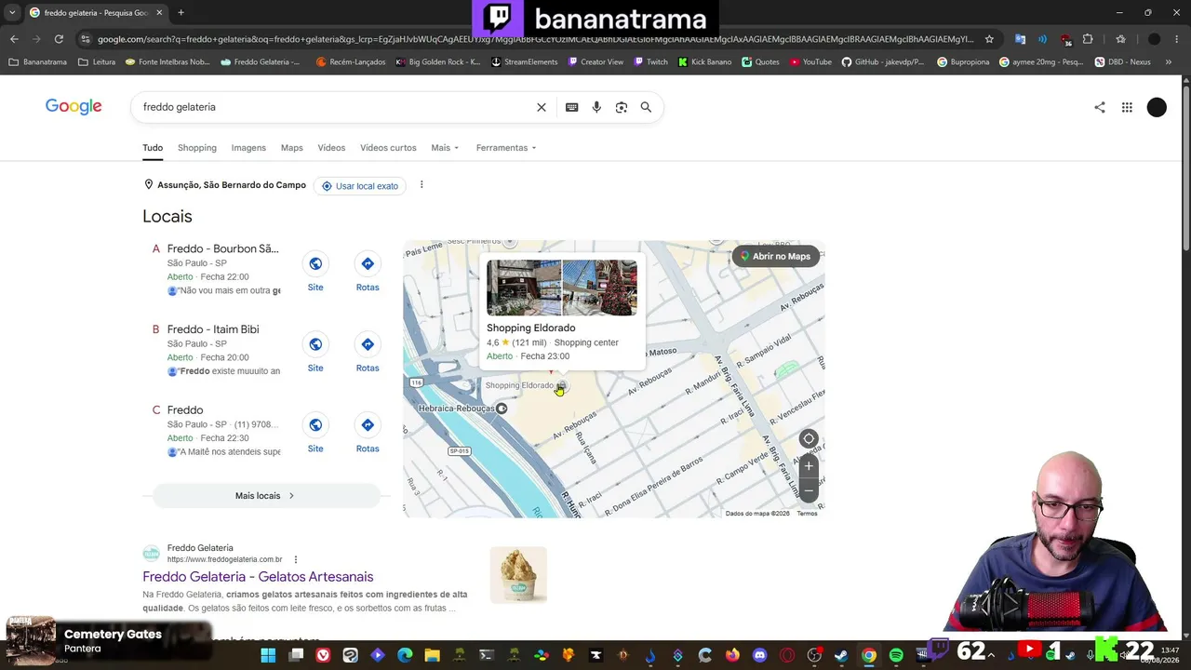
Task: Switch to the Shopping tab
Action: 197,148
